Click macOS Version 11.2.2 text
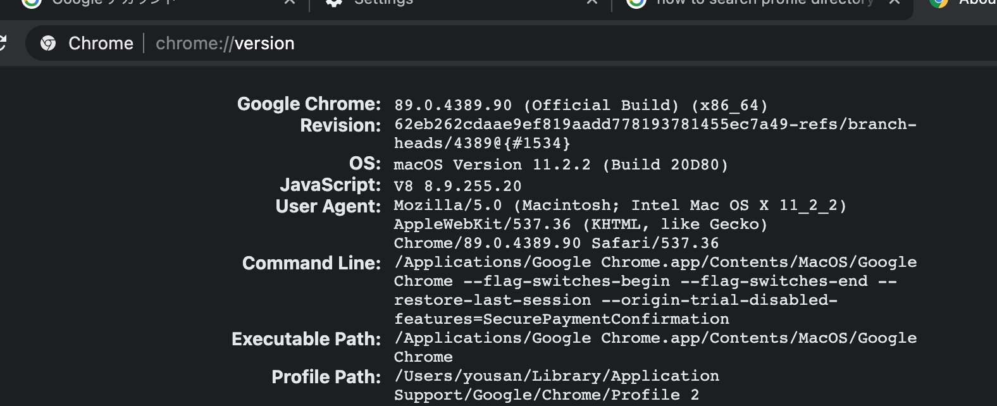Viewport: 997px width, 406px height. pyautogui.click(x=492, y=164)
